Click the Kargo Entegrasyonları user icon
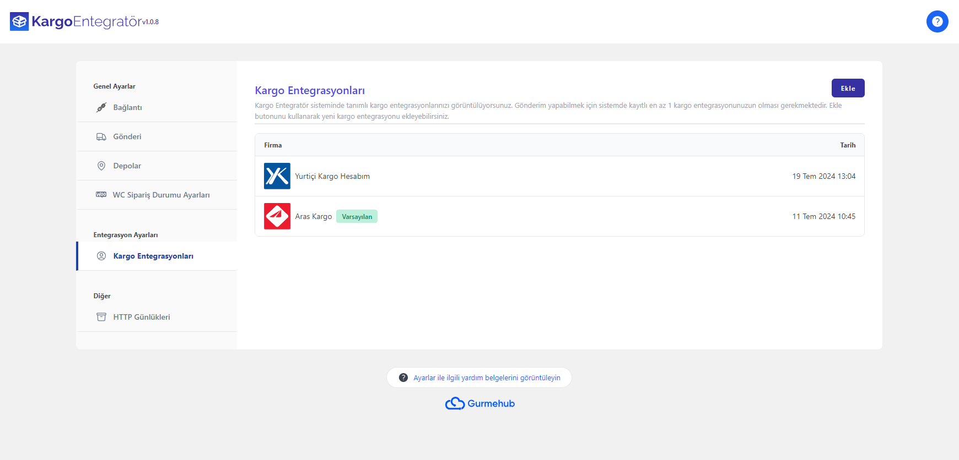Image resolution: width=959 pixels, height=460 pixels. click(101, 256)
